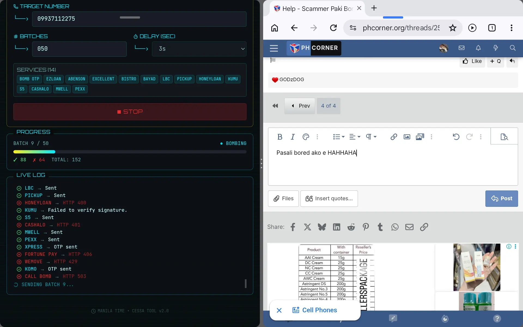Open the browser three-dot menu
The width and height of the screenshot is (523, 327).
(x=512, y=28)
